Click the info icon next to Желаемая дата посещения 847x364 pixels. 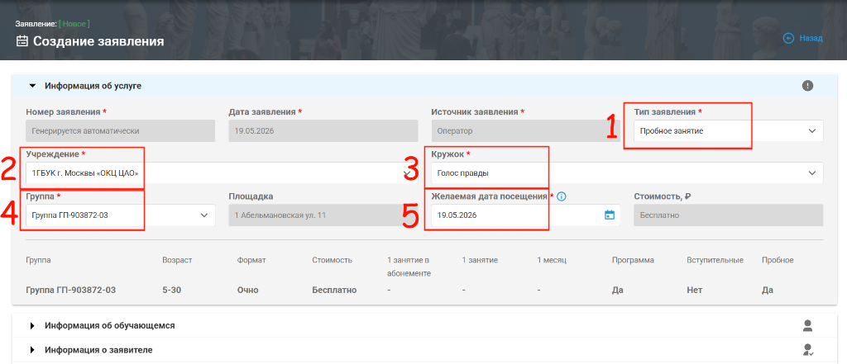tap(561, 196)
